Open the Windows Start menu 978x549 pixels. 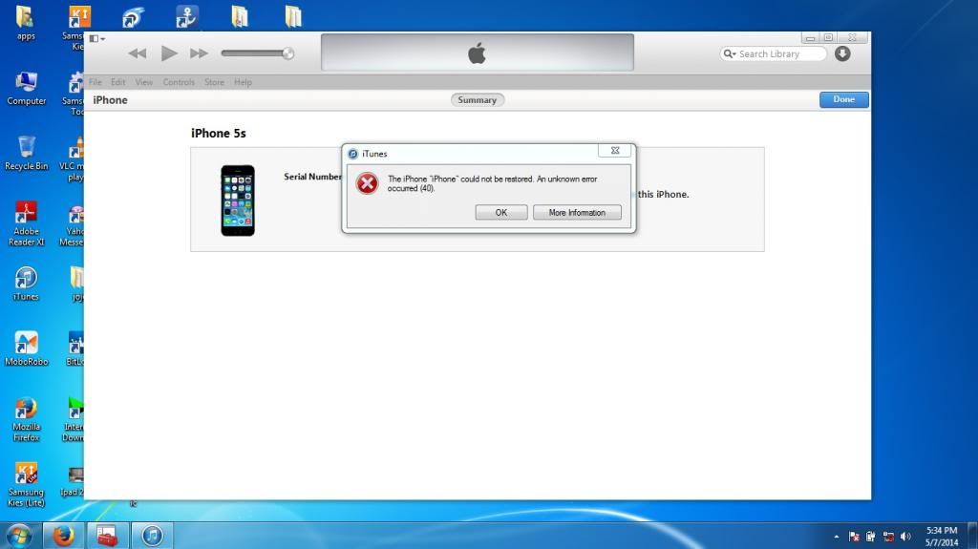[x=20, y=536]
